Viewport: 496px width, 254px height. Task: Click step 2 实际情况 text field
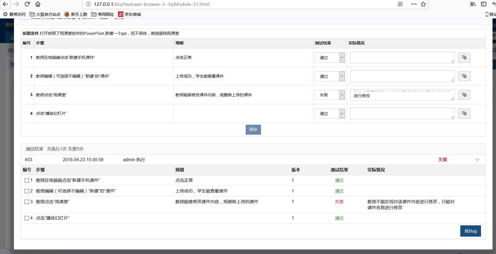[402, 76]
